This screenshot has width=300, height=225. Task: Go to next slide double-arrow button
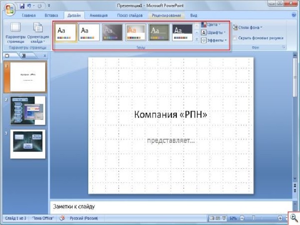click(295, 190)
